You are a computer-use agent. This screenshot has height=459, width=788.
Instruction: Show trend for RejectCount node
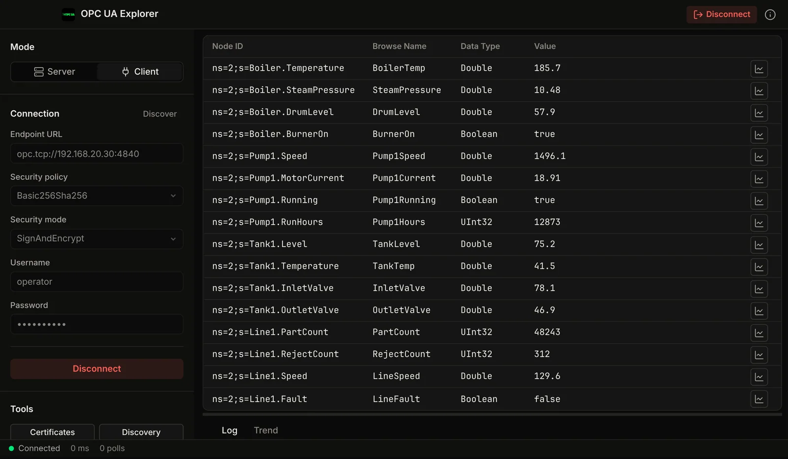click(759, 355)
